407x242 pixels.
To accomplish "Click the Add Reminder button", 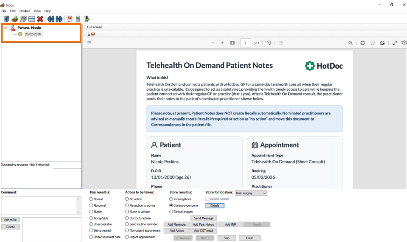I will (x=177, y=224).
